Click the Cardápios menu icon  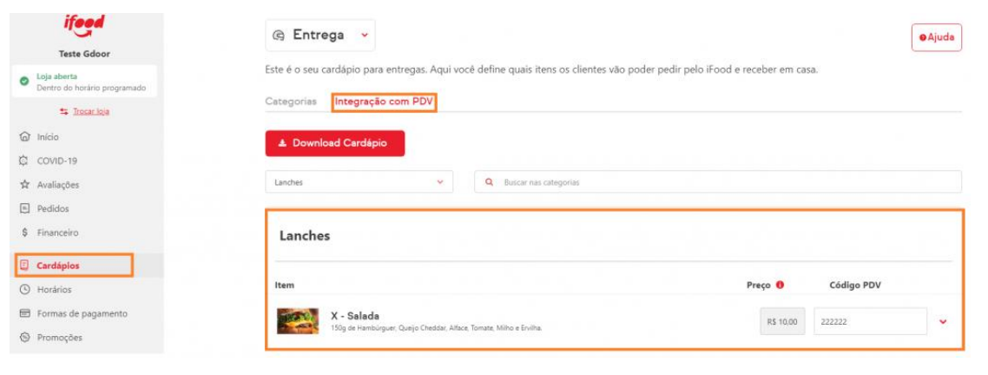[24, 266]
